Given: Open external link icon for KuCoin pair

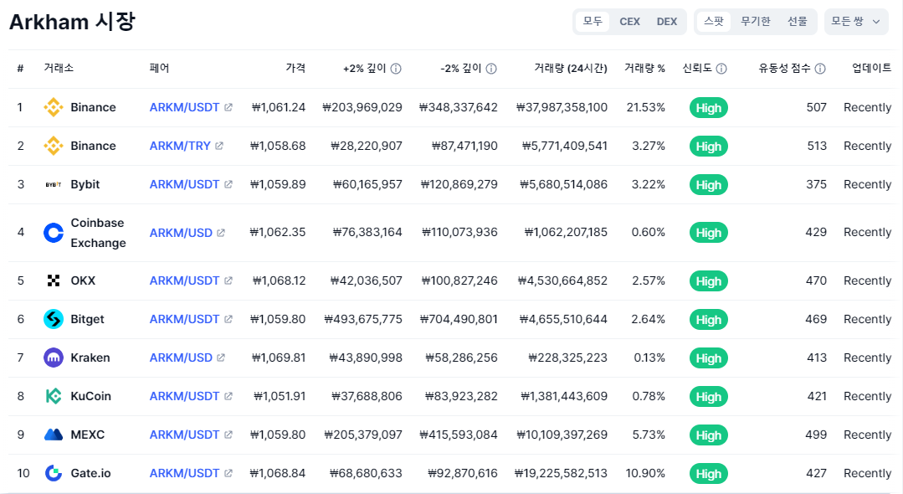Looking at the screenshot, I should (228, 396).
